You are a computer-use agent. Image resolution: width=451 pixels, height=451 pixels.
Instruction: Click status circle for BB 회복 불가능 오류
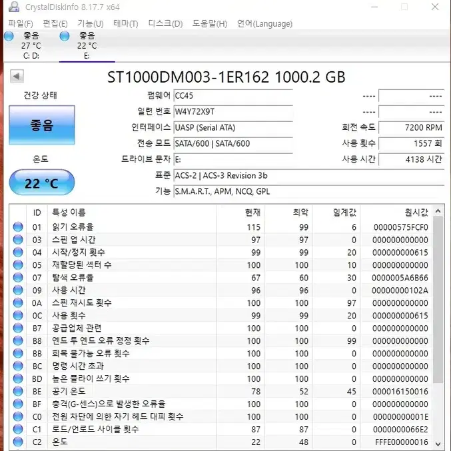click(18, 354)
